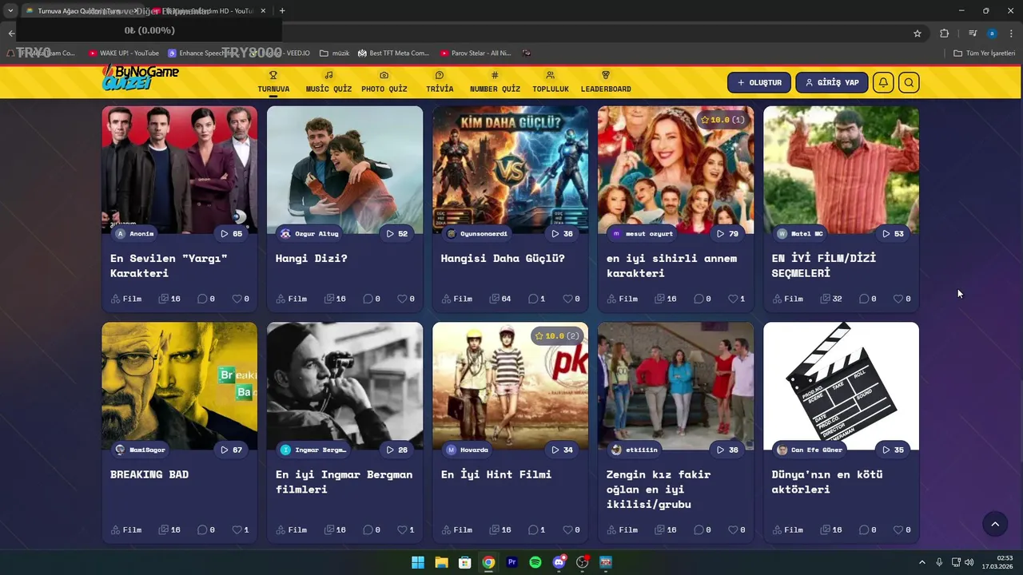
Task: Click author etkiiiin badge
Action: 635,450
